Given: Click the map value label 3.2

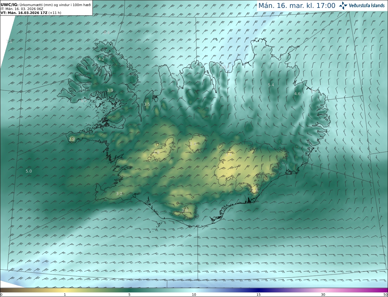Looking at the screenshot, I should 119,193.
